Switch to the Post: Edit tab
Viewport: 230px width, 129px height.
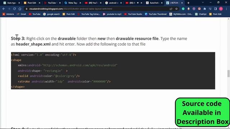click(x=32, y=3)
